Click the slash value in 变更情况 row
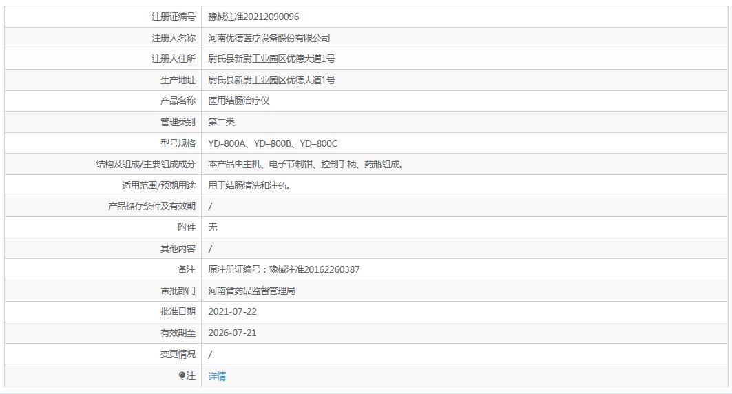Screen dimensions: 732x394 pyautogui.click(x=210, y=354)
